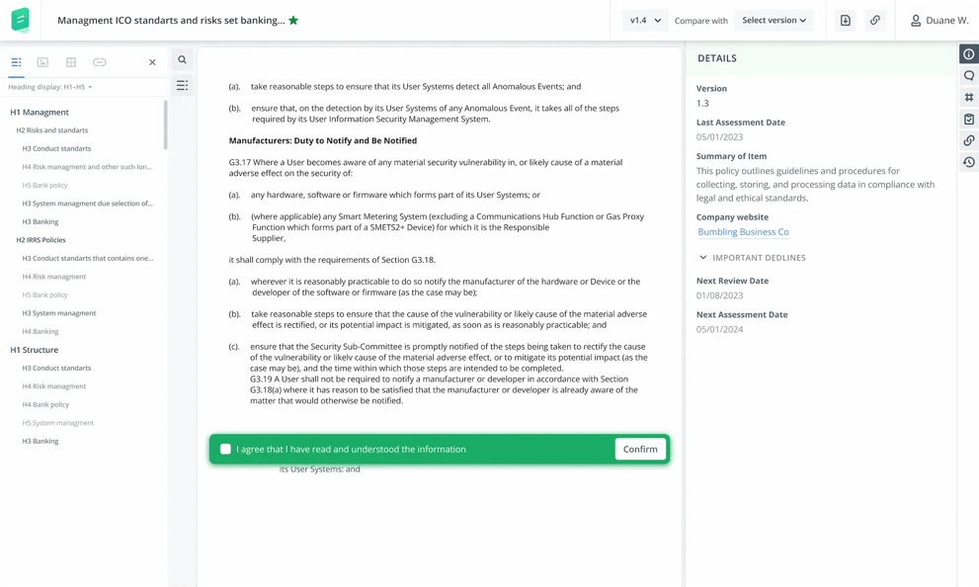979x587 pixels.
Task: Click the outline sidebar scrollbar
Action: (165, 125)
